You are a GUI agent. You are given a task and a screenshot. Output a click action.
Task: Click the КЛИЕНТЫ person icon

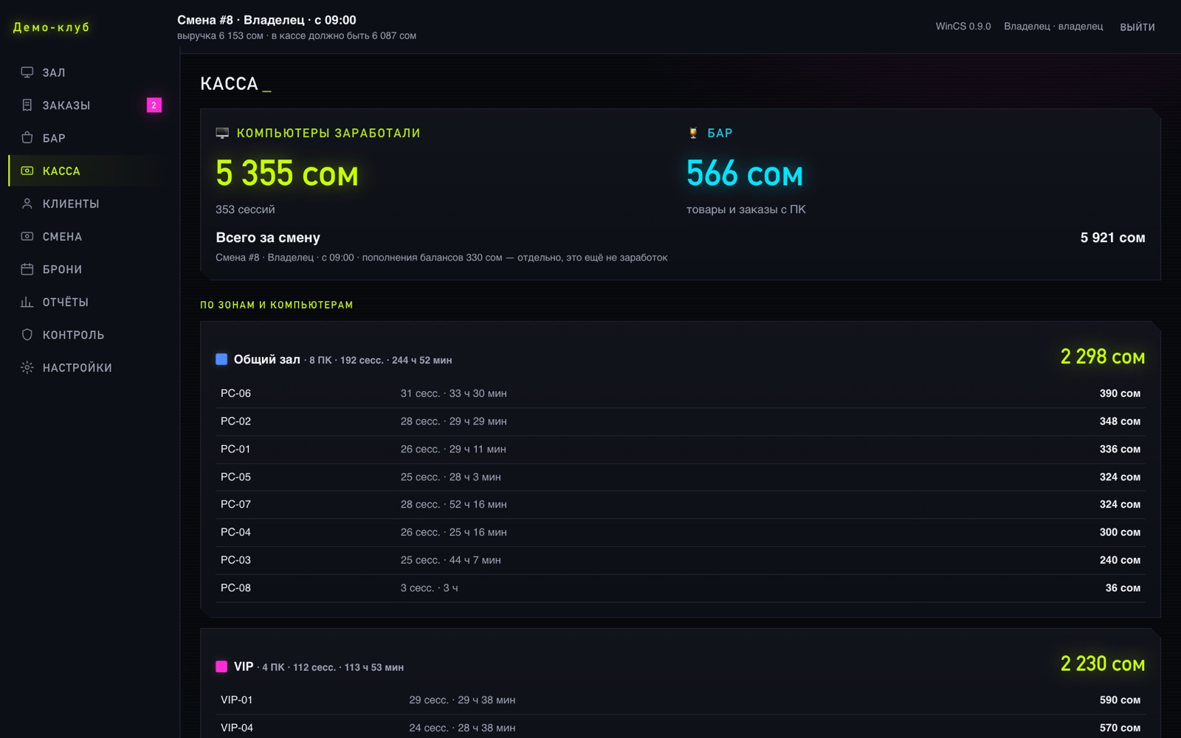(27, 204)
